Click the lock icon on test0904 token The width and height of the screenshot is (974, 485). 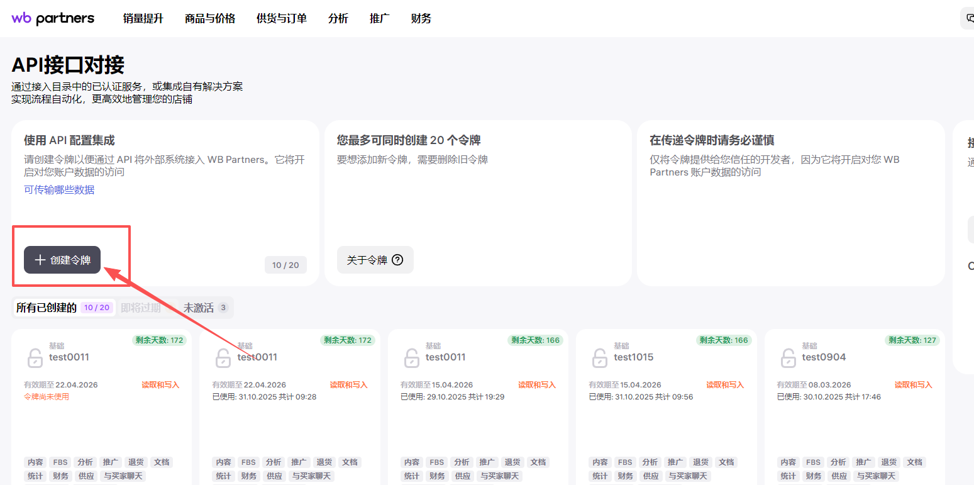click(787, 358)
